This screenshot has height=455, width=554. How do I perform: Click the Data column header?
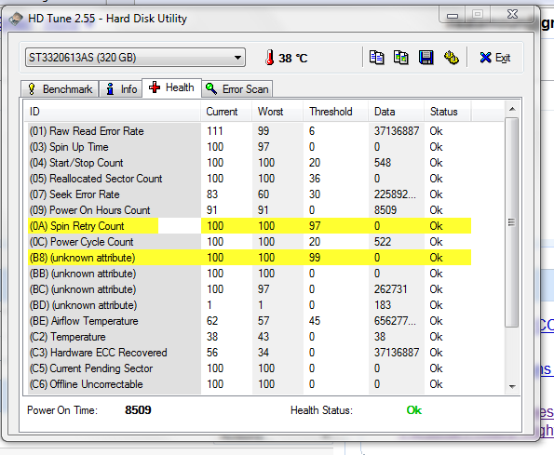(396, 112)
